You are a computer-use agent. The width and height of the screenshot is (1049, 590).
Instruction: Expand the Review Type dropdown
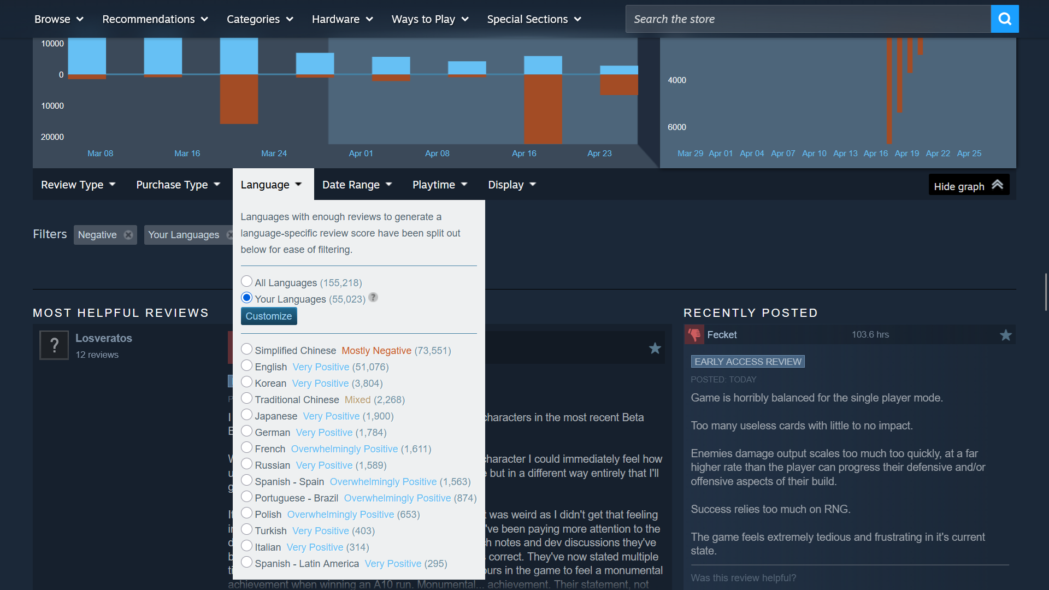(x=78, y=185)
